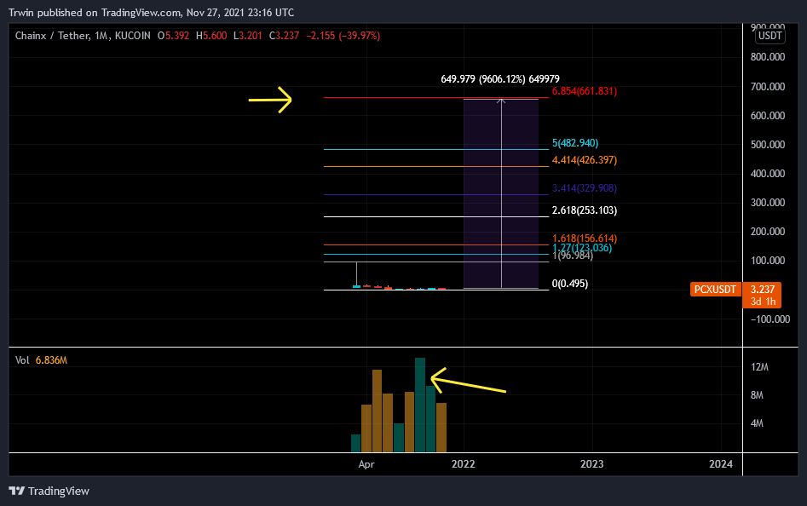Viewport: 807px width, 506px height.
Task: Click the shaded price range measurement box
Action: pyautogui.click(x=501, y=193)
